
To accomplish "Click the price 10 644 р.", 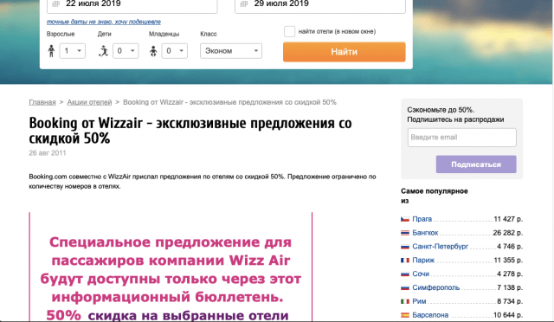I will (508, 315).
